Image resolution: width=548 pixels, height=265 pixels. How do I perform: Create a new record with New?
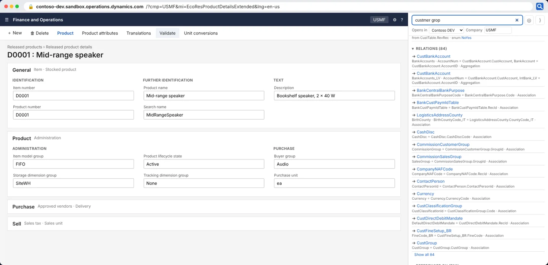(15, 33)
